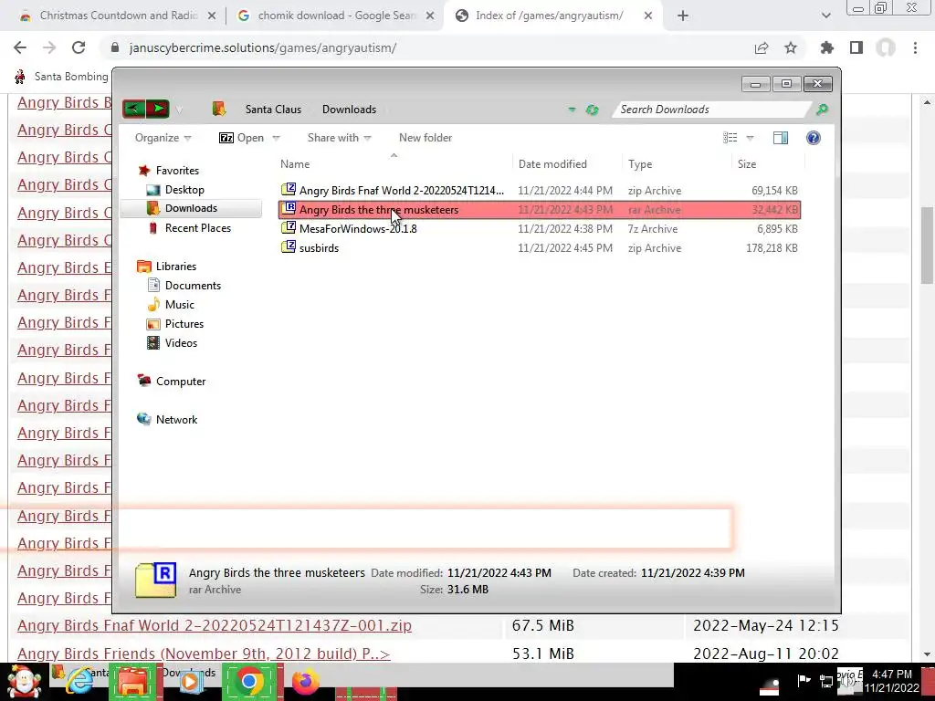Open Firefox from taskbar
Image resolution: width=935 pixels, height=701 pixels.
[305, 681]
